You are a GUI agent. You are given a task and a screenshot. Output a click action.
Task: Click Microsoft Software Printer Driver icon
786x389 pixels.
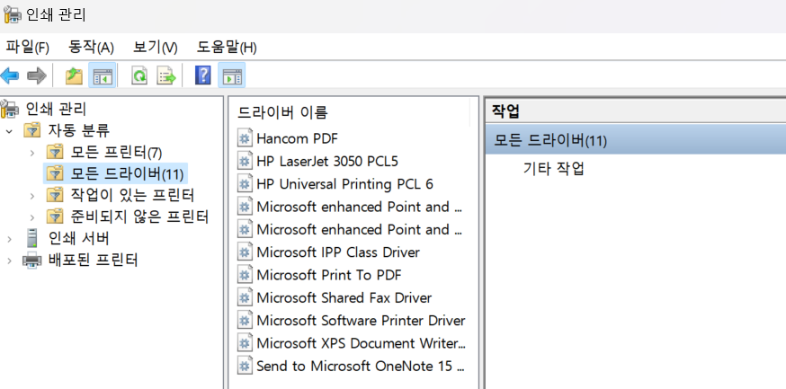pyautogui.click(x=244, y=321)
